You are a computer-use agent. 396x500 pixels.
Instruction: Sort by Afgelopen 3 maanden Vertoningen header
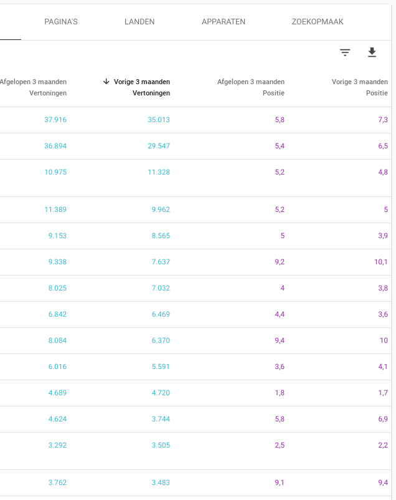[x=33, y=87]
